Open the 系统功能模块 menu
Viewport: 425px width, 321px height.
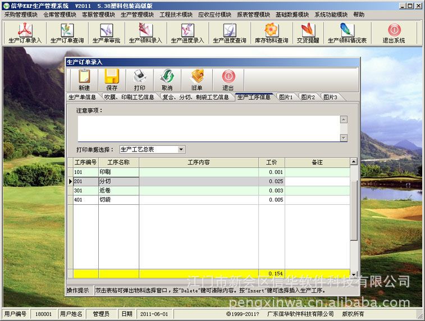coord(331,15)
